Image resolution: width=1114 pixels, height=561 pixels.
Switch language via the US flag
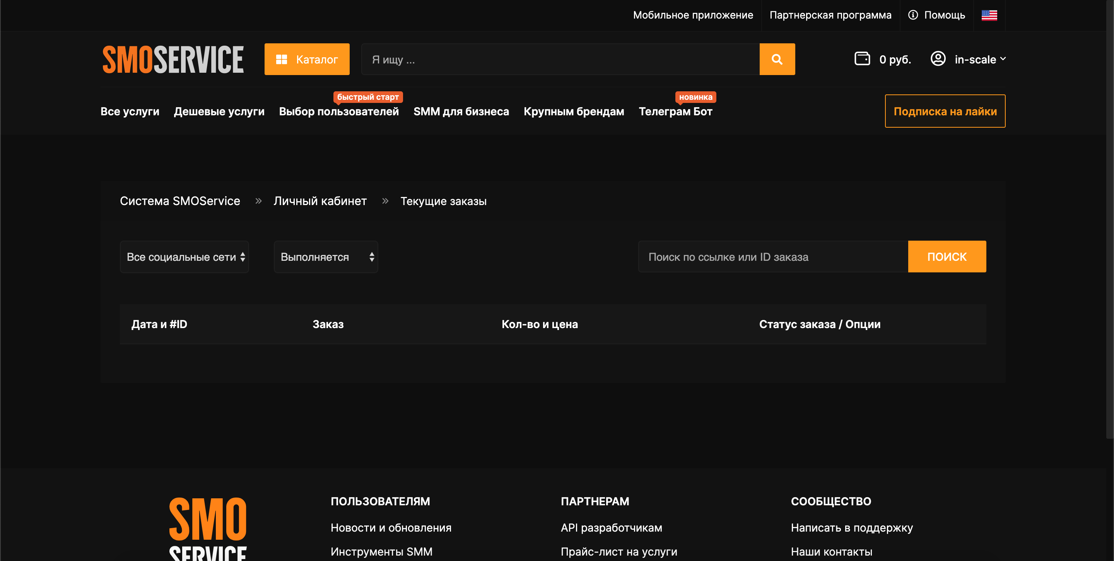point(989,15)
